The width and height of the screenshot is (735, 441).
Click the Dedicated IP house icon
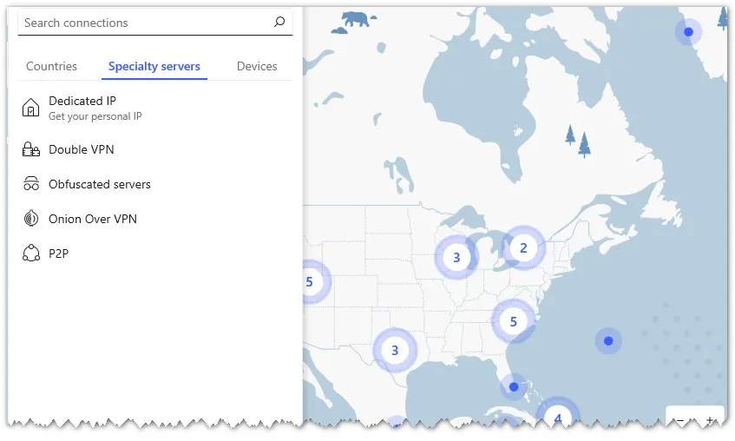[x=31, y=108]
